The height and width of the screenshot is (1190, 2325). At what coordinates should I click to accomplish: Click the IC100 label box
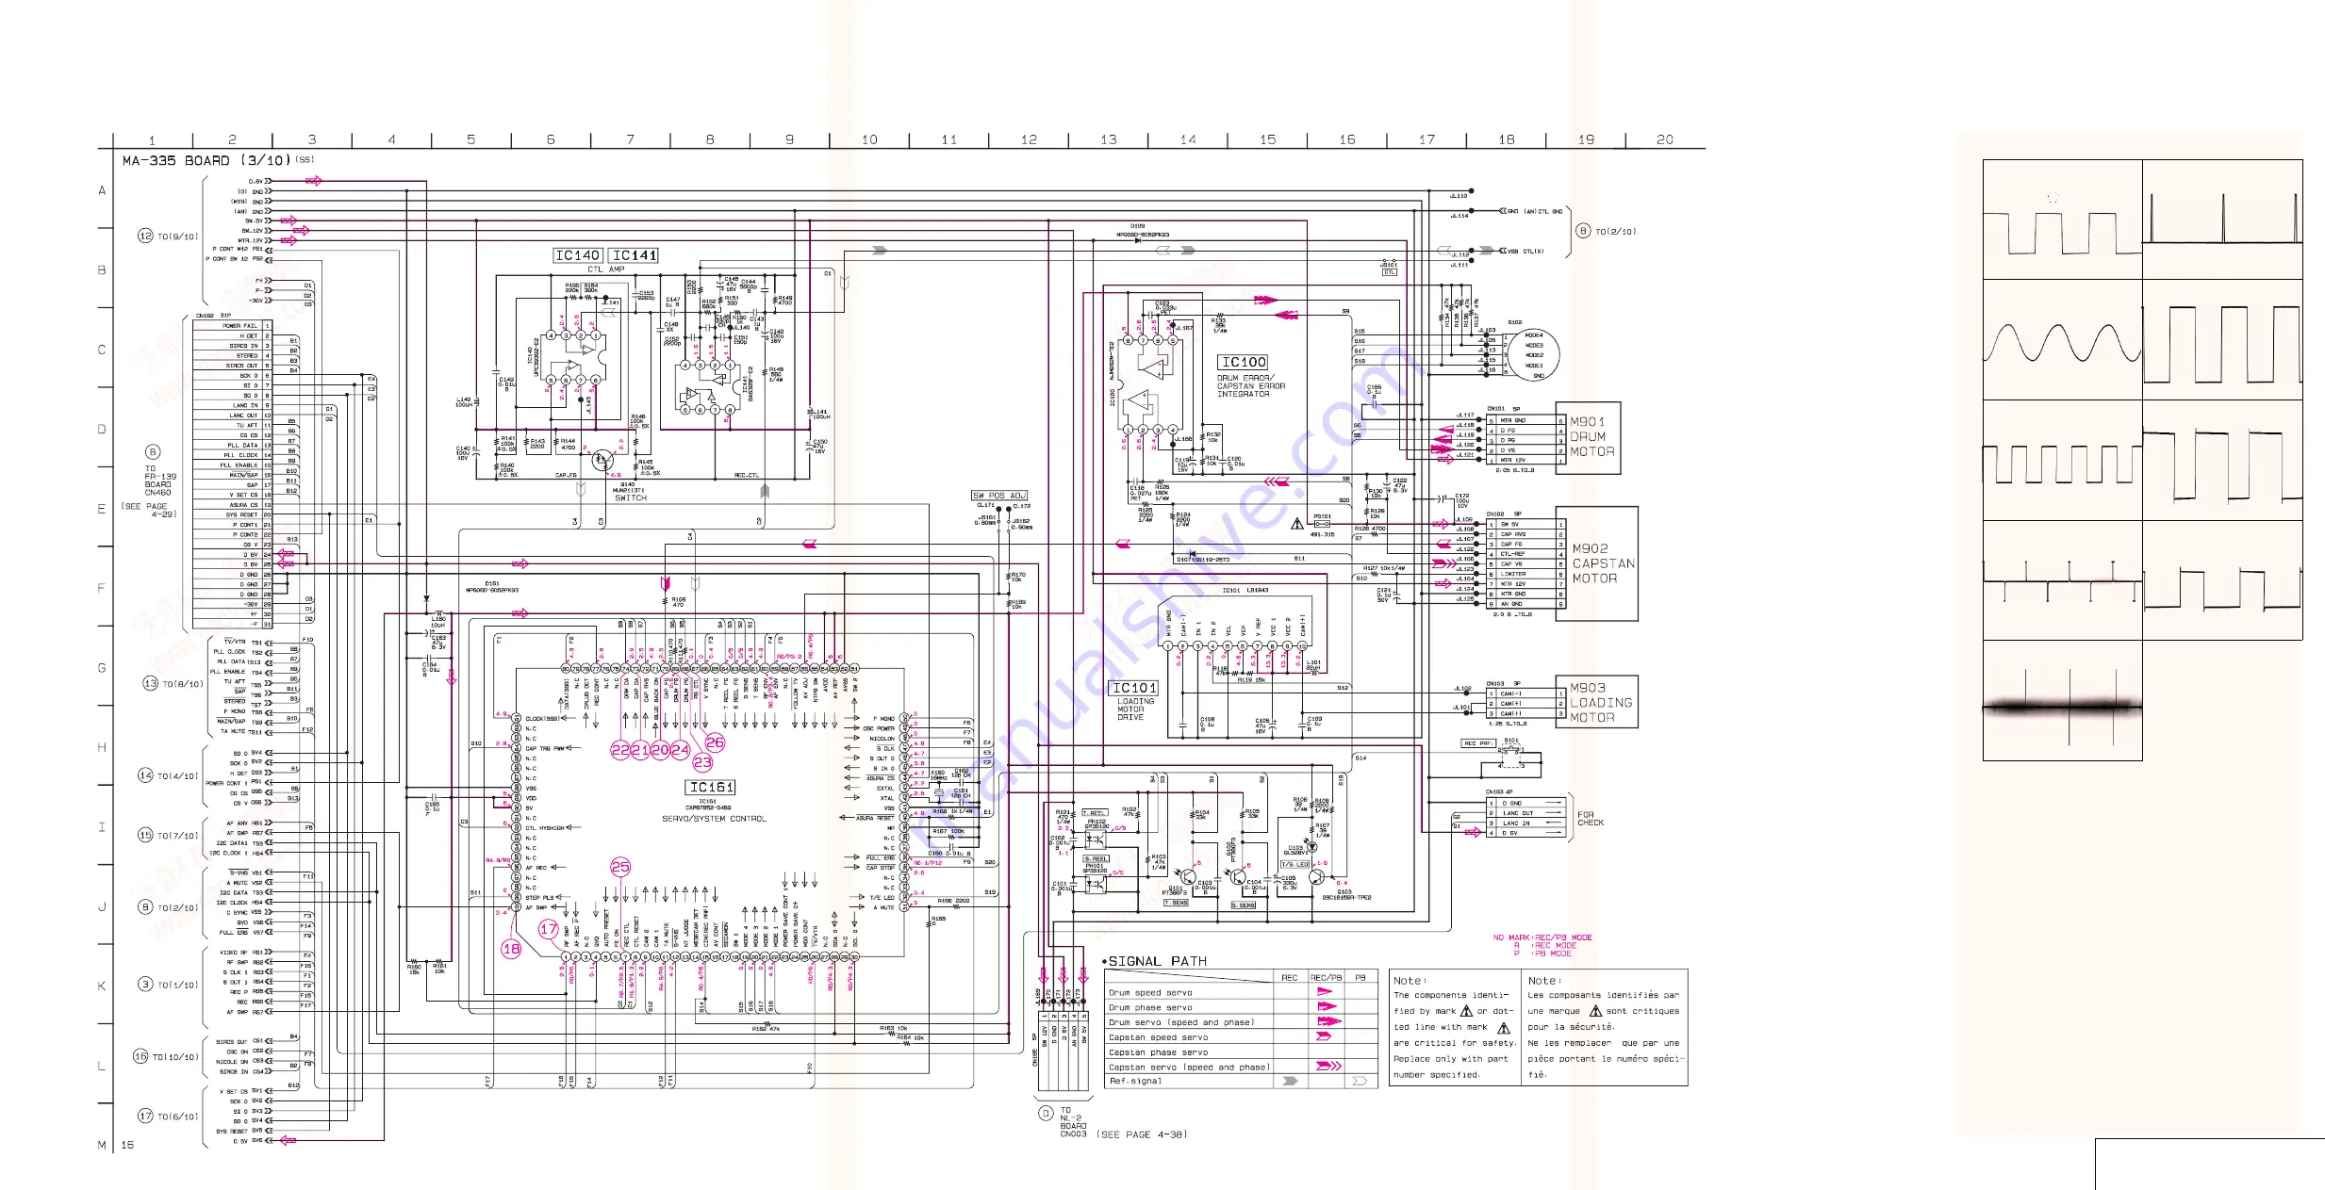(x=1244, y=362)
